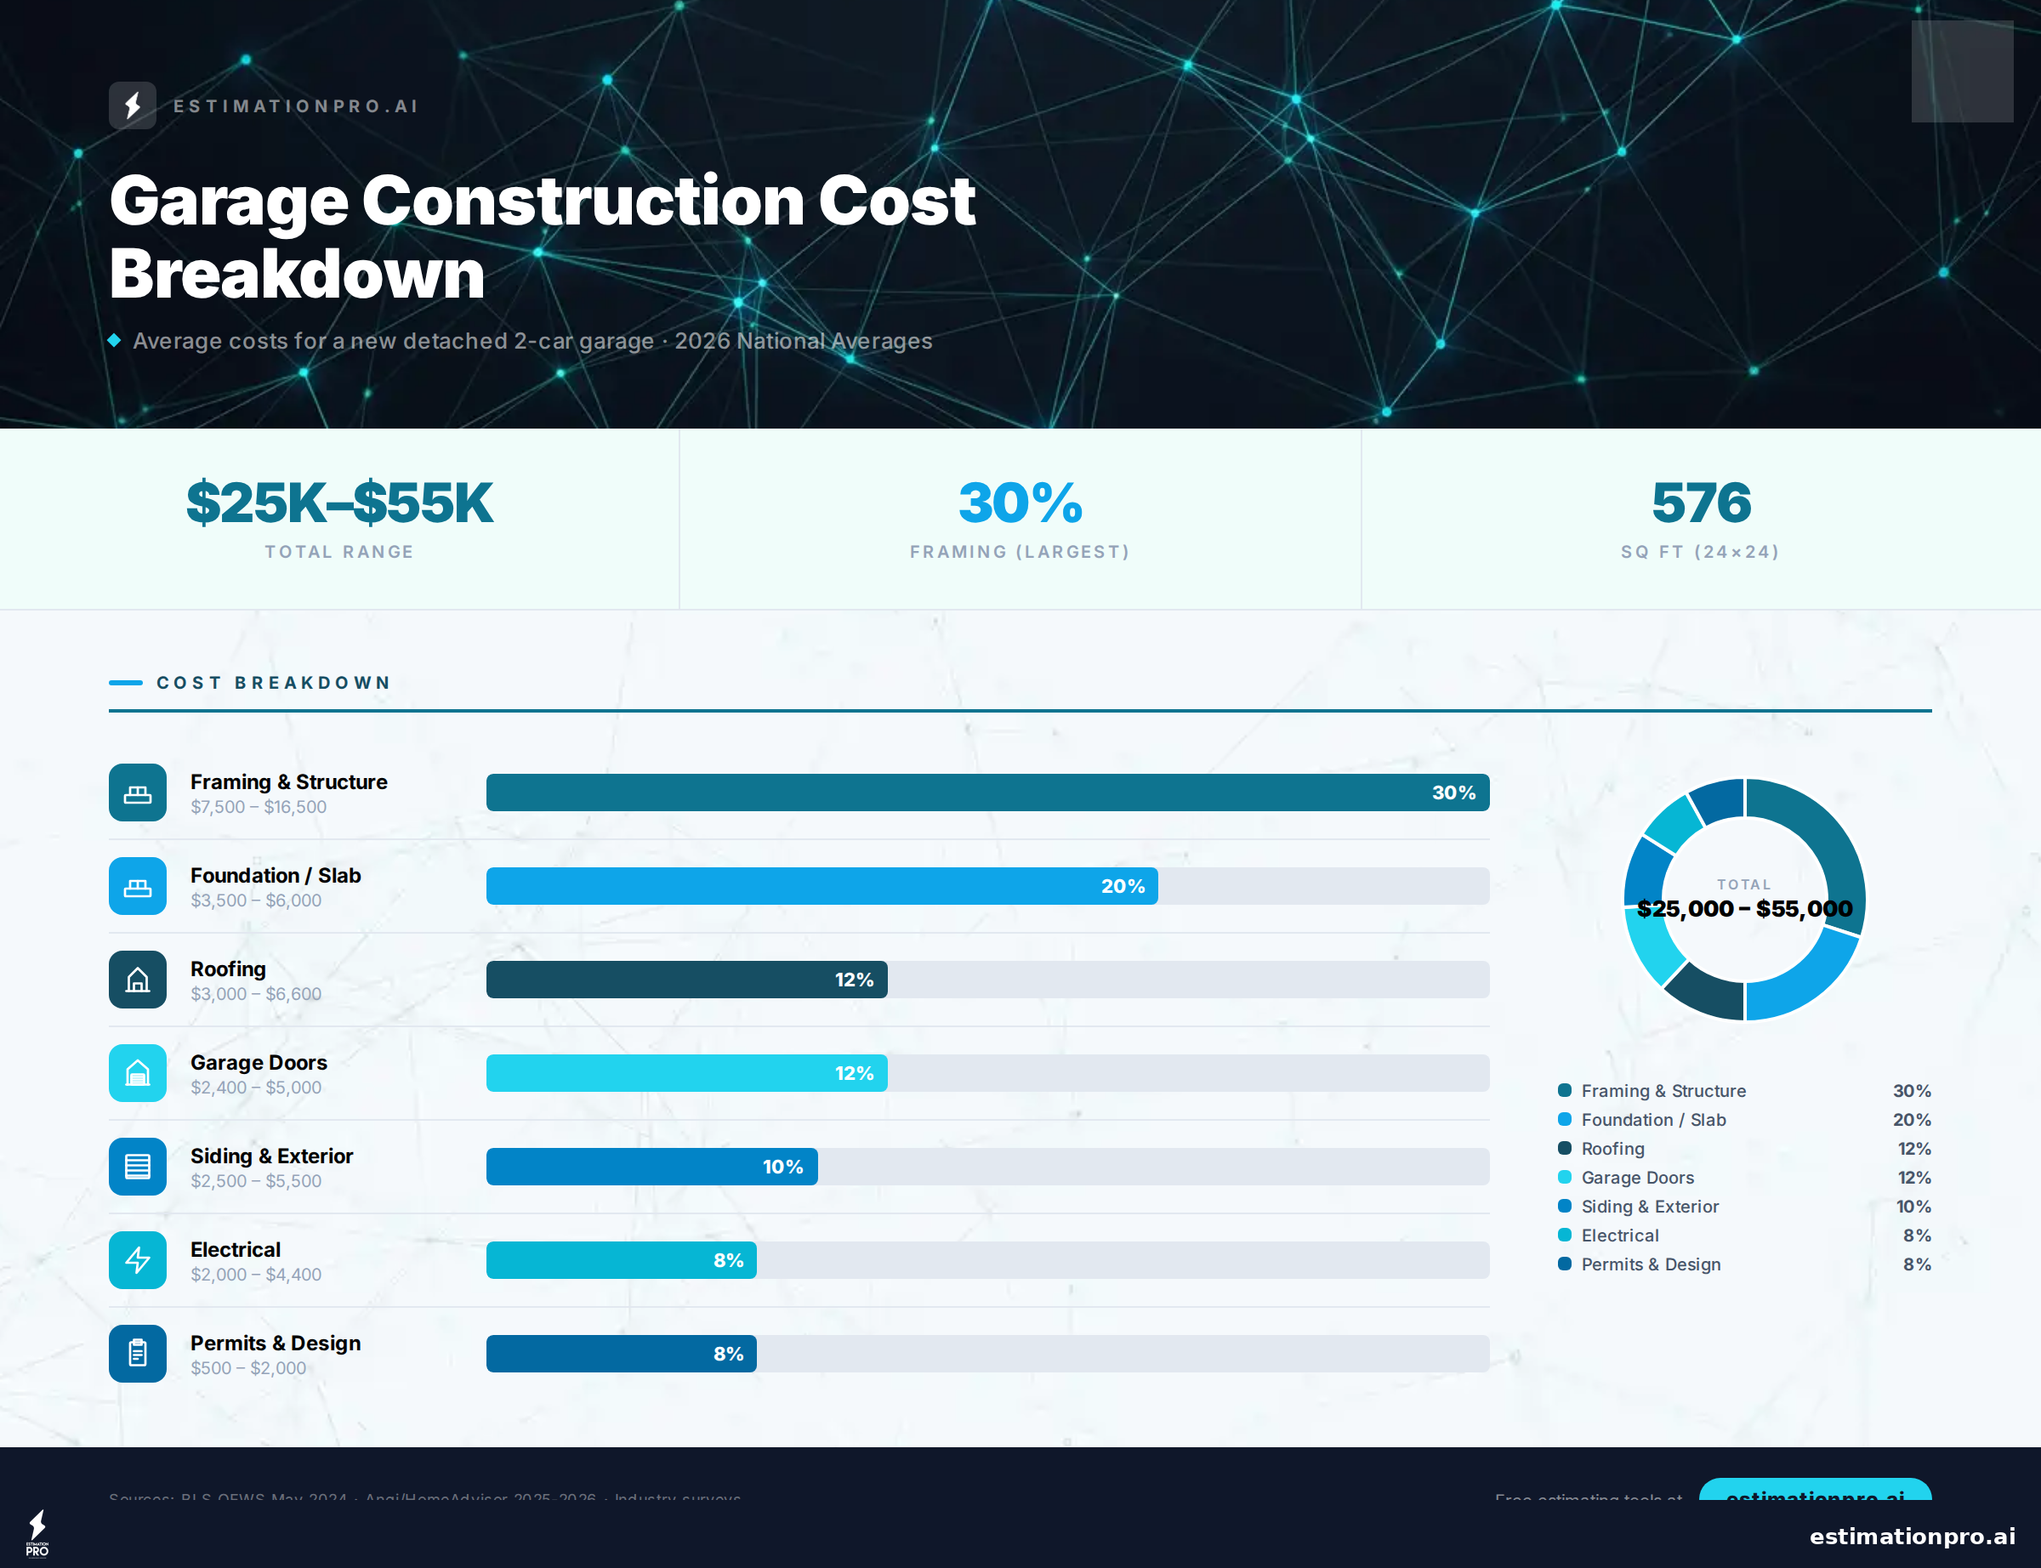Select the Roofing house icon

[137, 980]
